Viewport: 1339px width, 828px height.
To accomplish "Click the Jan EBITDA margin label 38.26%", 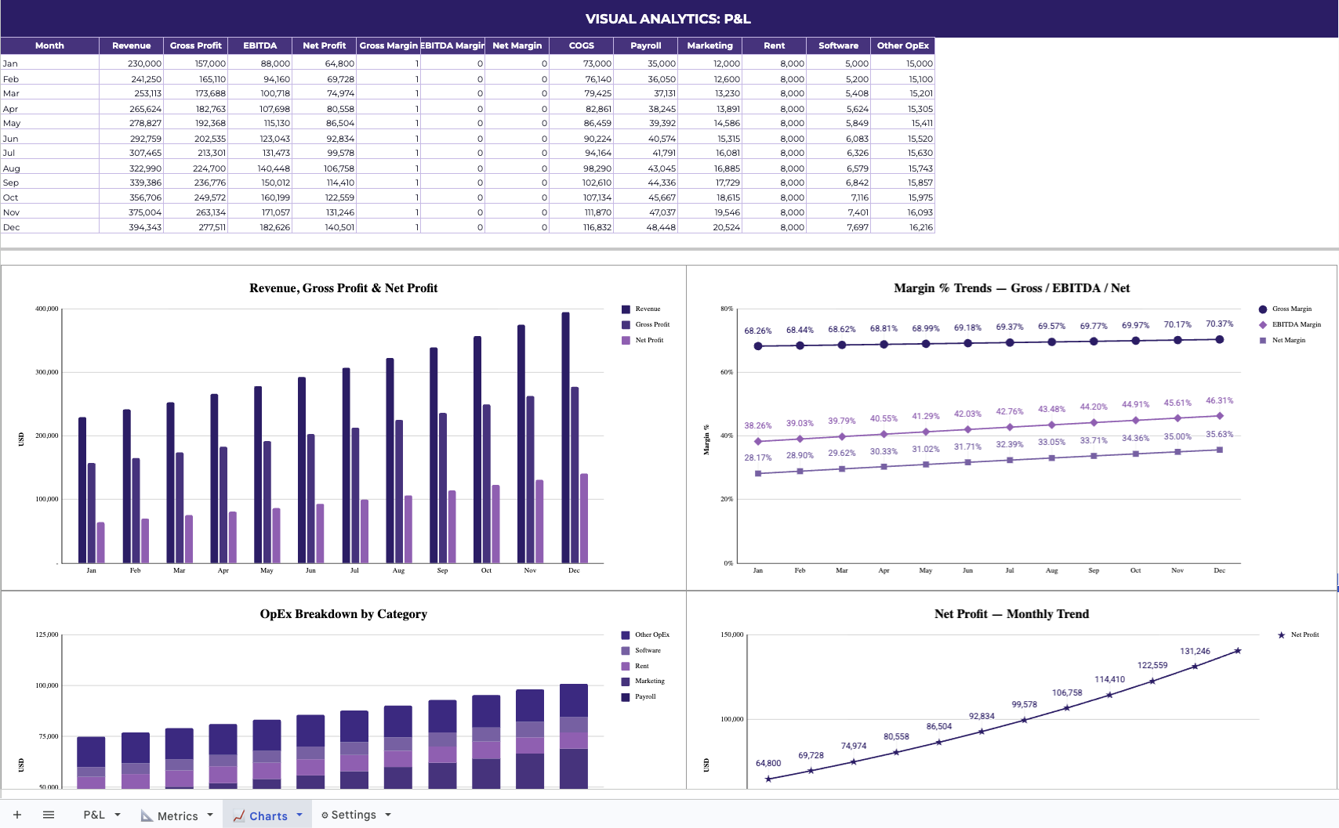I will click(x=758, y=426).
